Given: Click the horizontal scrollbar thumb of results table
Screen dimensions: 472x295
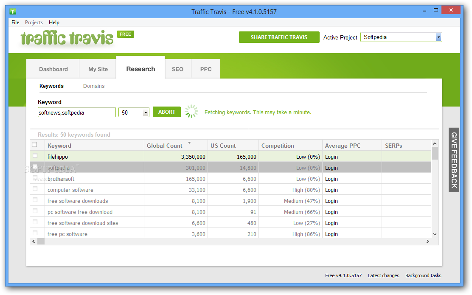Looking at the screenshot, I should click(41, 242).
